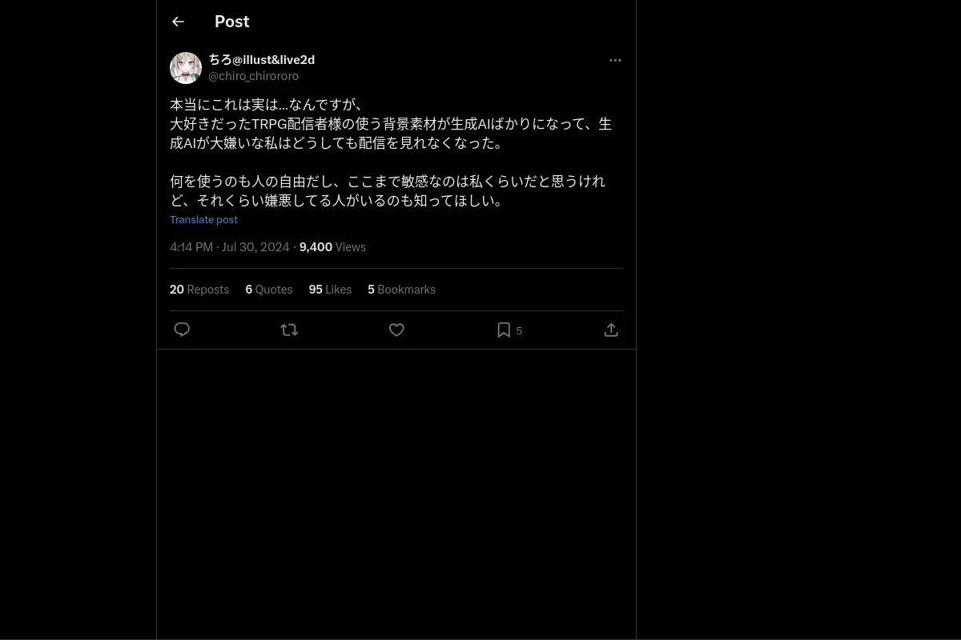Open the author's profile avatar
Viewport: 961px width, 640px height.
(186, 68)
